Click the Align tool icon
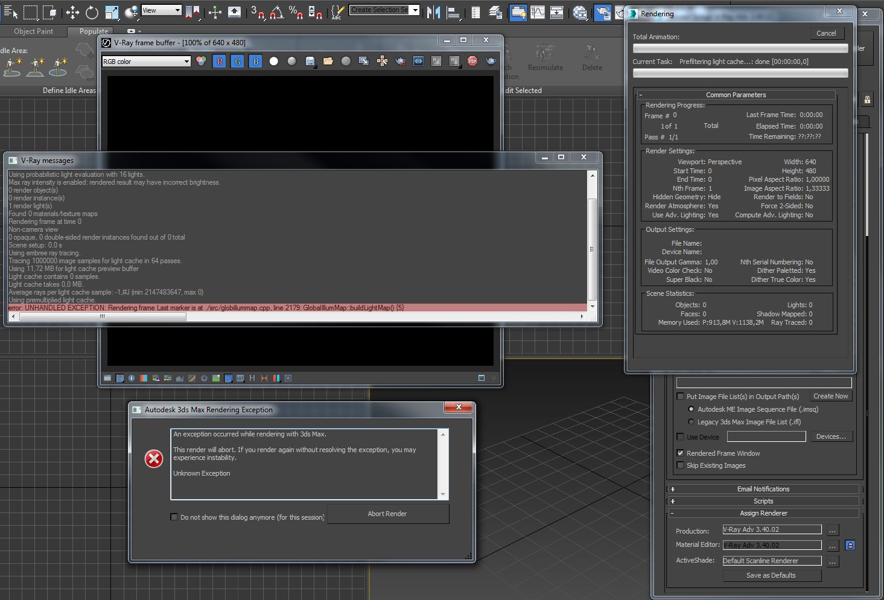 pos(453,12)
